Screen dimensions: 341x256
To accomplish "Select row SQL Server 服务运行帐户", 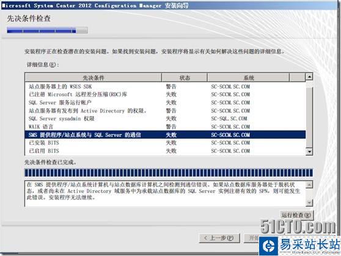I will click(165, 103).
